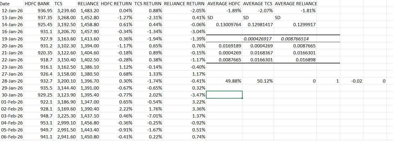393x141 pixels.
Task: Select date cell '30-Jan-26'
Action: click(12, 95)
